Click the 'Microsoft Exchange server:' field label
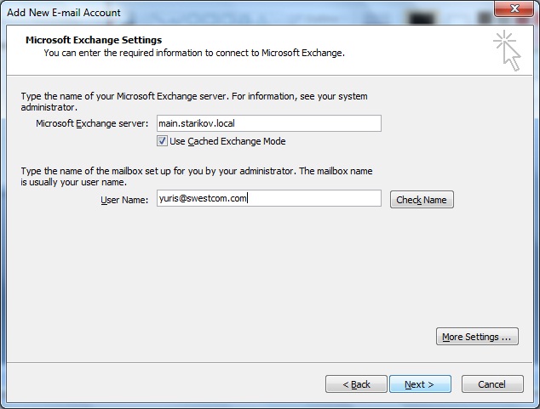Viewport: 540px width, 409px height. [x=92, y=124]
